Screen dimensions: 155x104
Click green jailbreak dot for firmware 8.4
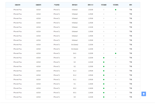click(104, 58)
